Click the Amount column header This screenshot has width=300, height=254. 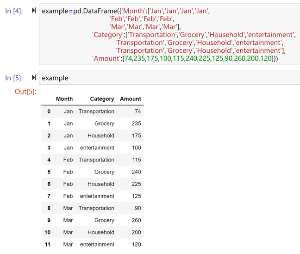[130, 99]
